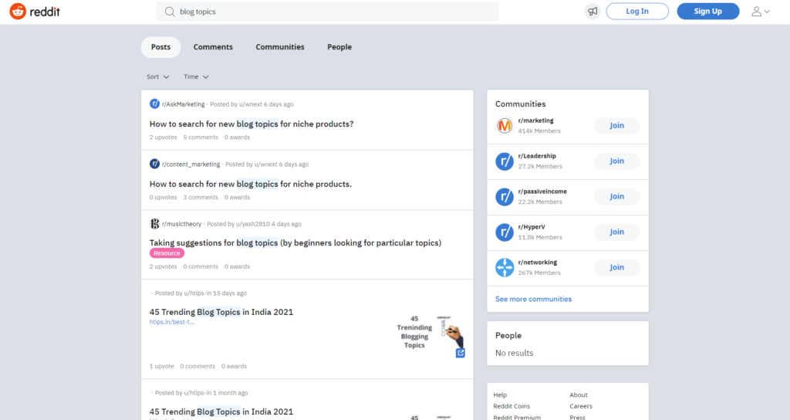790x420 pixels.
Task: Open the Help footer link
Action: coord(500,395)
